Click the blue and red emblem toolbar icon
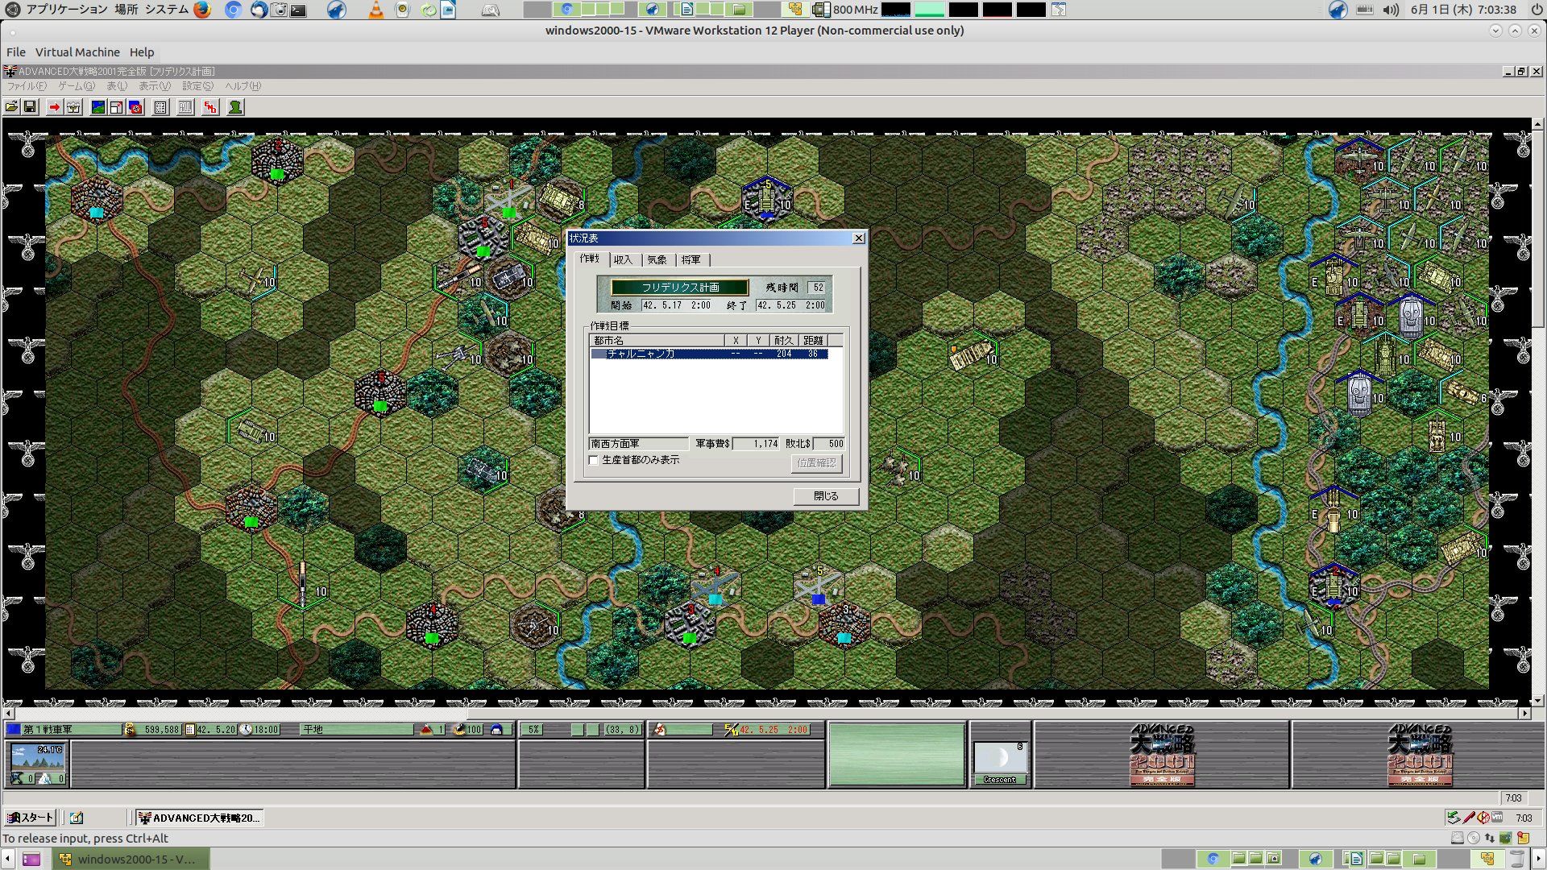The image size is (1547, 870). tap(135, 107)
